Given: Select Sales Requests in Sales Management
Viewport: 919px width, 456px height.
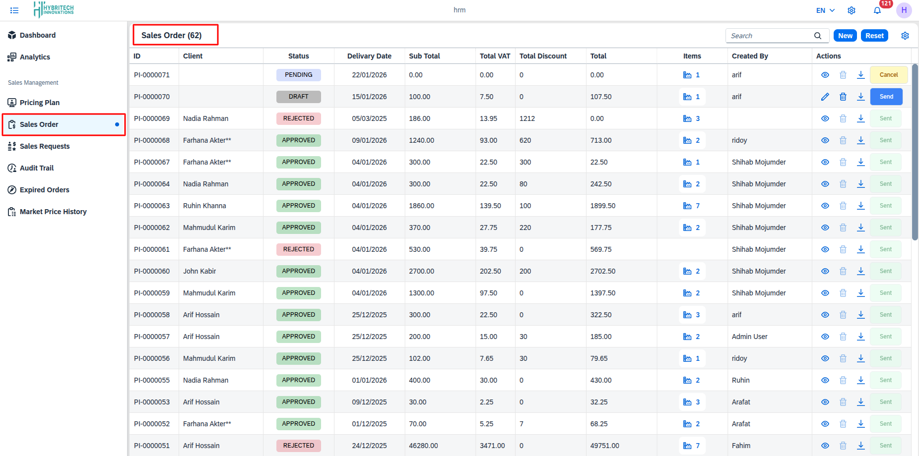Looking at the screenshot, I should [x=45, y=146].
